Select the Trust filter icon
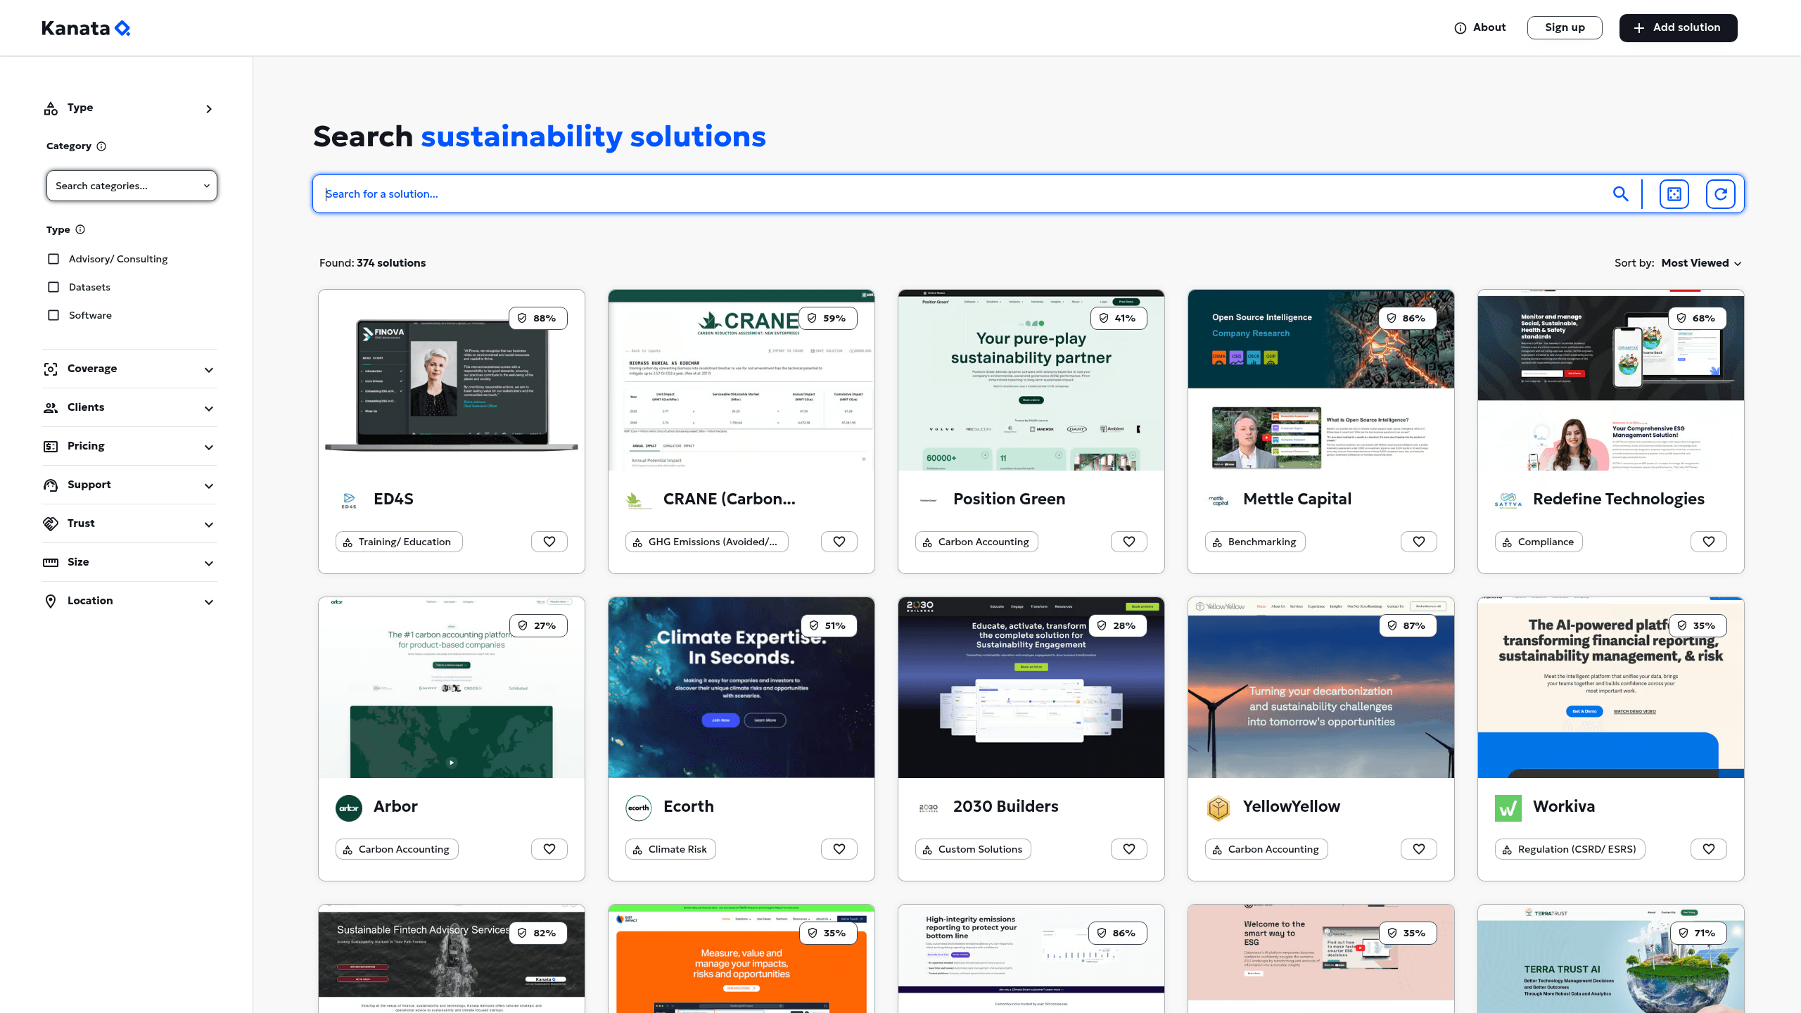 (51, 523)
